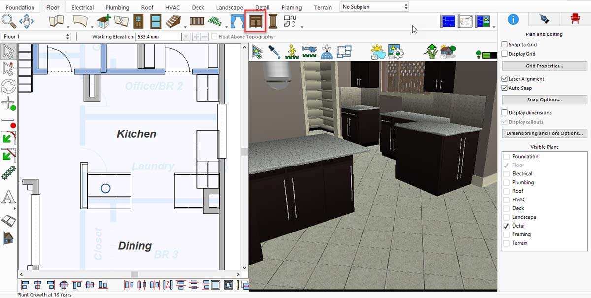
Task: Open Dimensioning and Font Options
Action: 544,133
